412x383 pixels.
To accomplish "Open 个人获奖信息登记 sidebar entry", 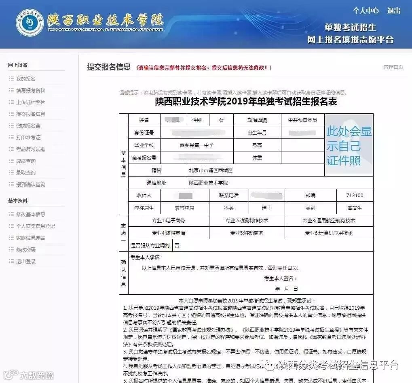I will pyautogui.click(x=36, y=226).
